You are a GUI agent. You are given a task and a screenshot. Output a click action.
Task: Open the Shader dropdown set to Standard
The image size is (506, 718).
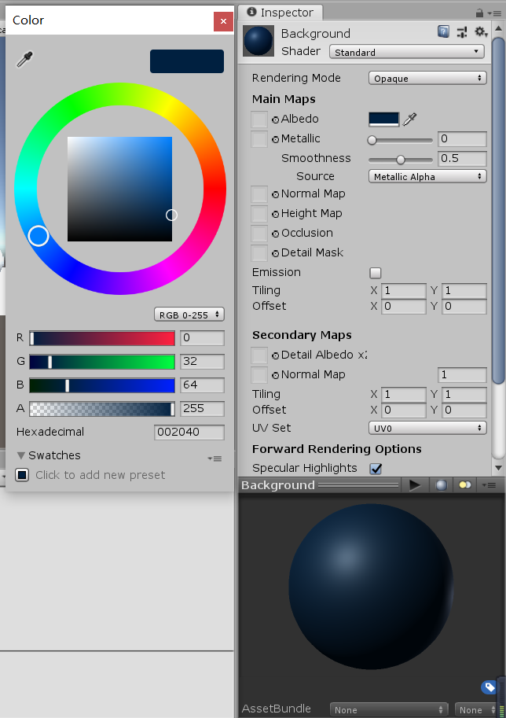(x=407, y=52)
